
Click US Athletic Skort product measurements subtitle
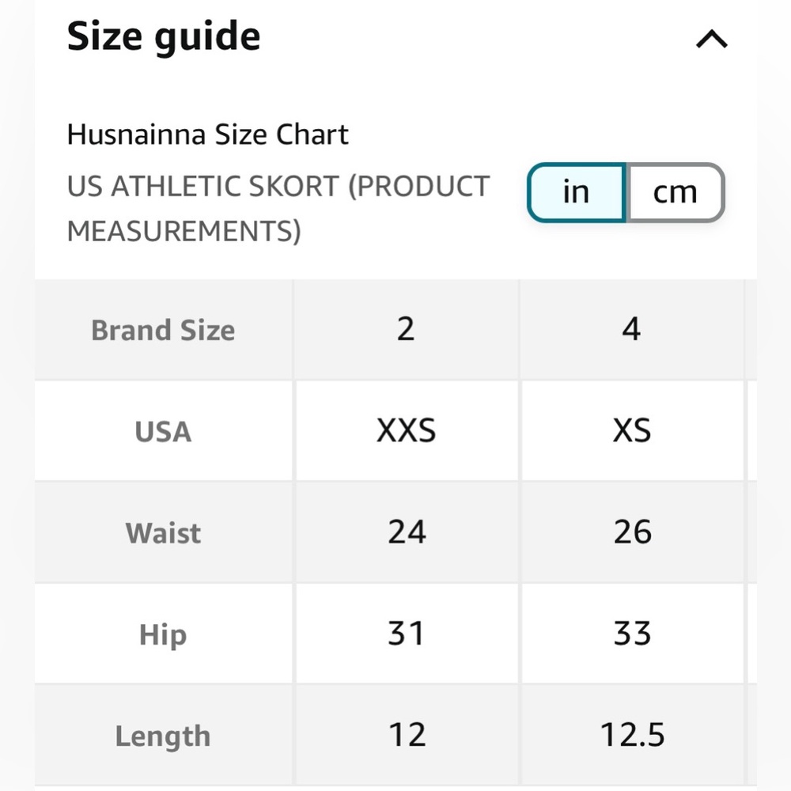click(x=278, y=208)
